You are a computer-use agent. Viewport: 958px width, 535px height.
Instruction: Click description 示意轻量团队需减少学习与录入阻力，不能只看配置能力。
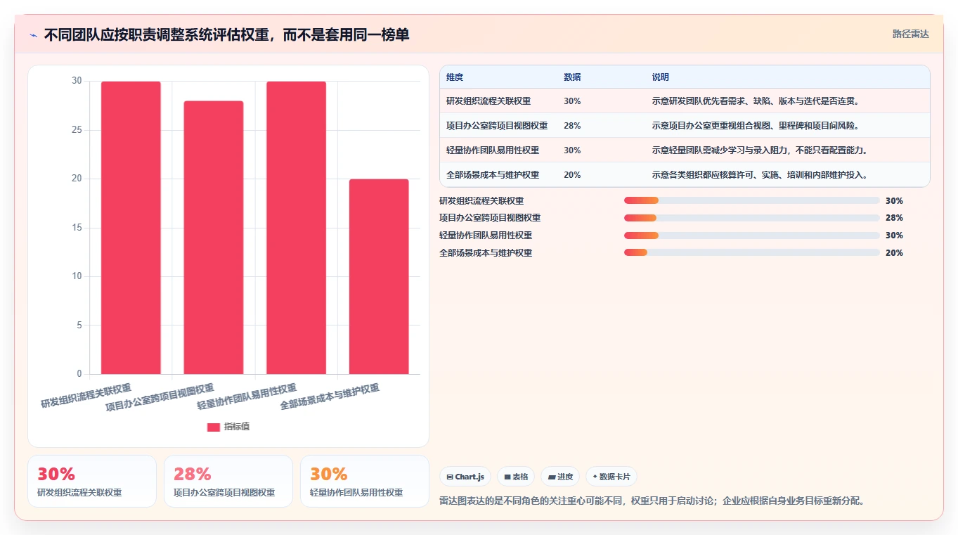coord(760,150)
